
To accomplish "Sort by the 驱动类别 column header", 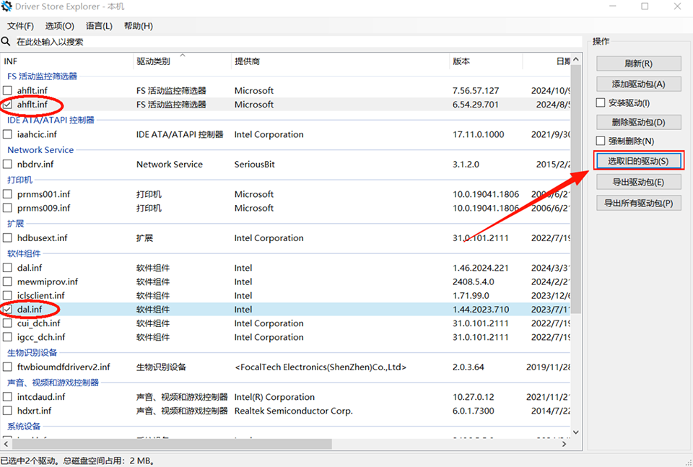I will point(182,61).
